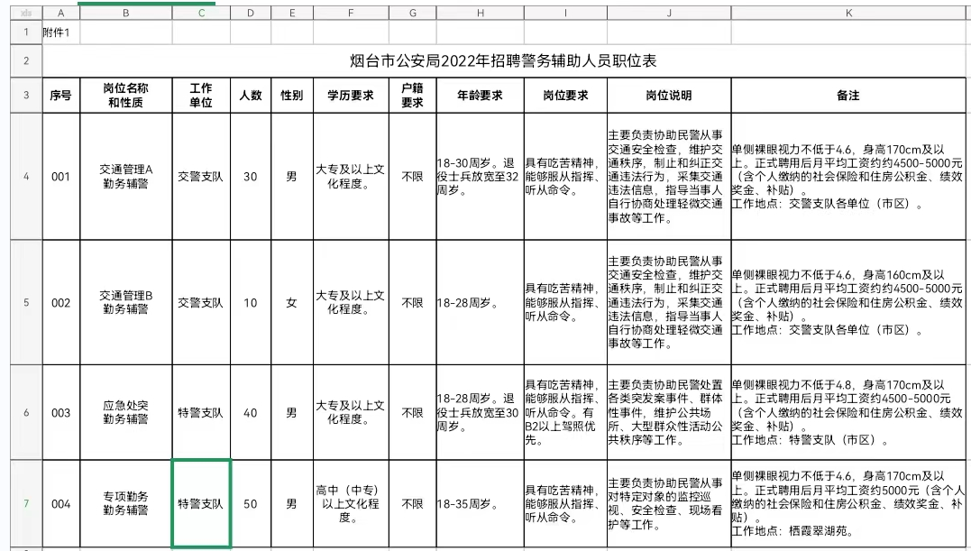Click the headcount cell showing 10

pyautogui.click(x=250, y=303)
